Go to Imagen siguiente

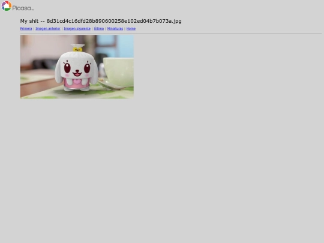pos(77,29)
